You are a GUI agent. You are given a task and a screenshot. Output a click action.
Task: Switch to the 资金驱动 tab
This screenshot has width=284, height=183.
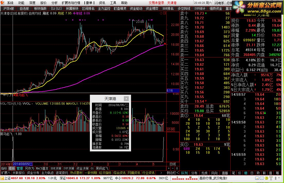click(136, 8)
